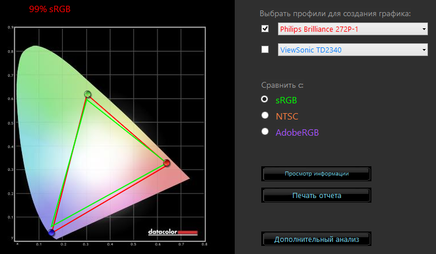Click the red primary marker on the gamut chart
Viewport: 436px width, 254px height.
167,163
